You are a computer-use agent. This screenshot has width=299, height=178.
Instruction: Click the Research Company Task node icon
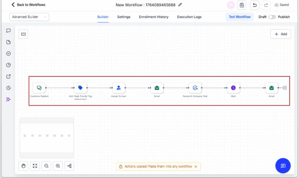click(195, 88)
